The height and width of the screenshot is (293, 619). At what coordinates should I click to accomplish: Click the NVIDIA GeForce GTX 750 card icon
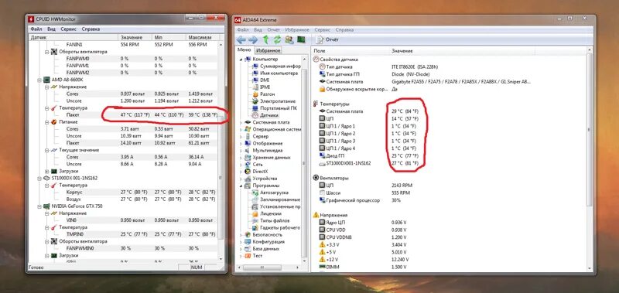46,206
